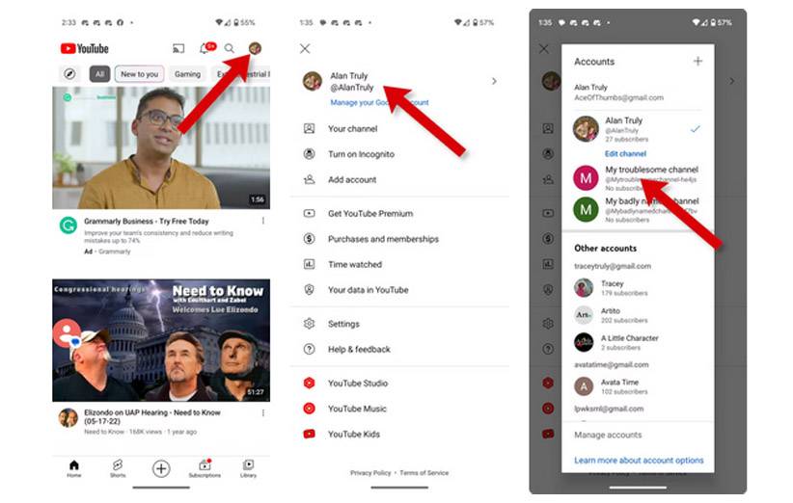
Task: Open the Terms of Service link
Action: pyautogui.click(x=424, y=473)
